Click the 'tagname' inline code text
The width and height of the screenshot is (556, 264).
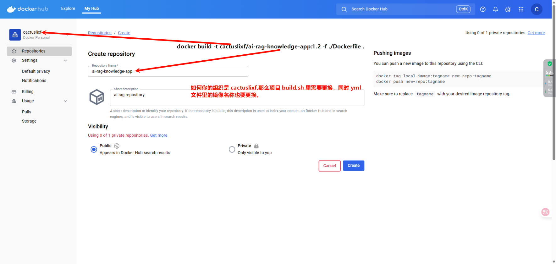425,94
